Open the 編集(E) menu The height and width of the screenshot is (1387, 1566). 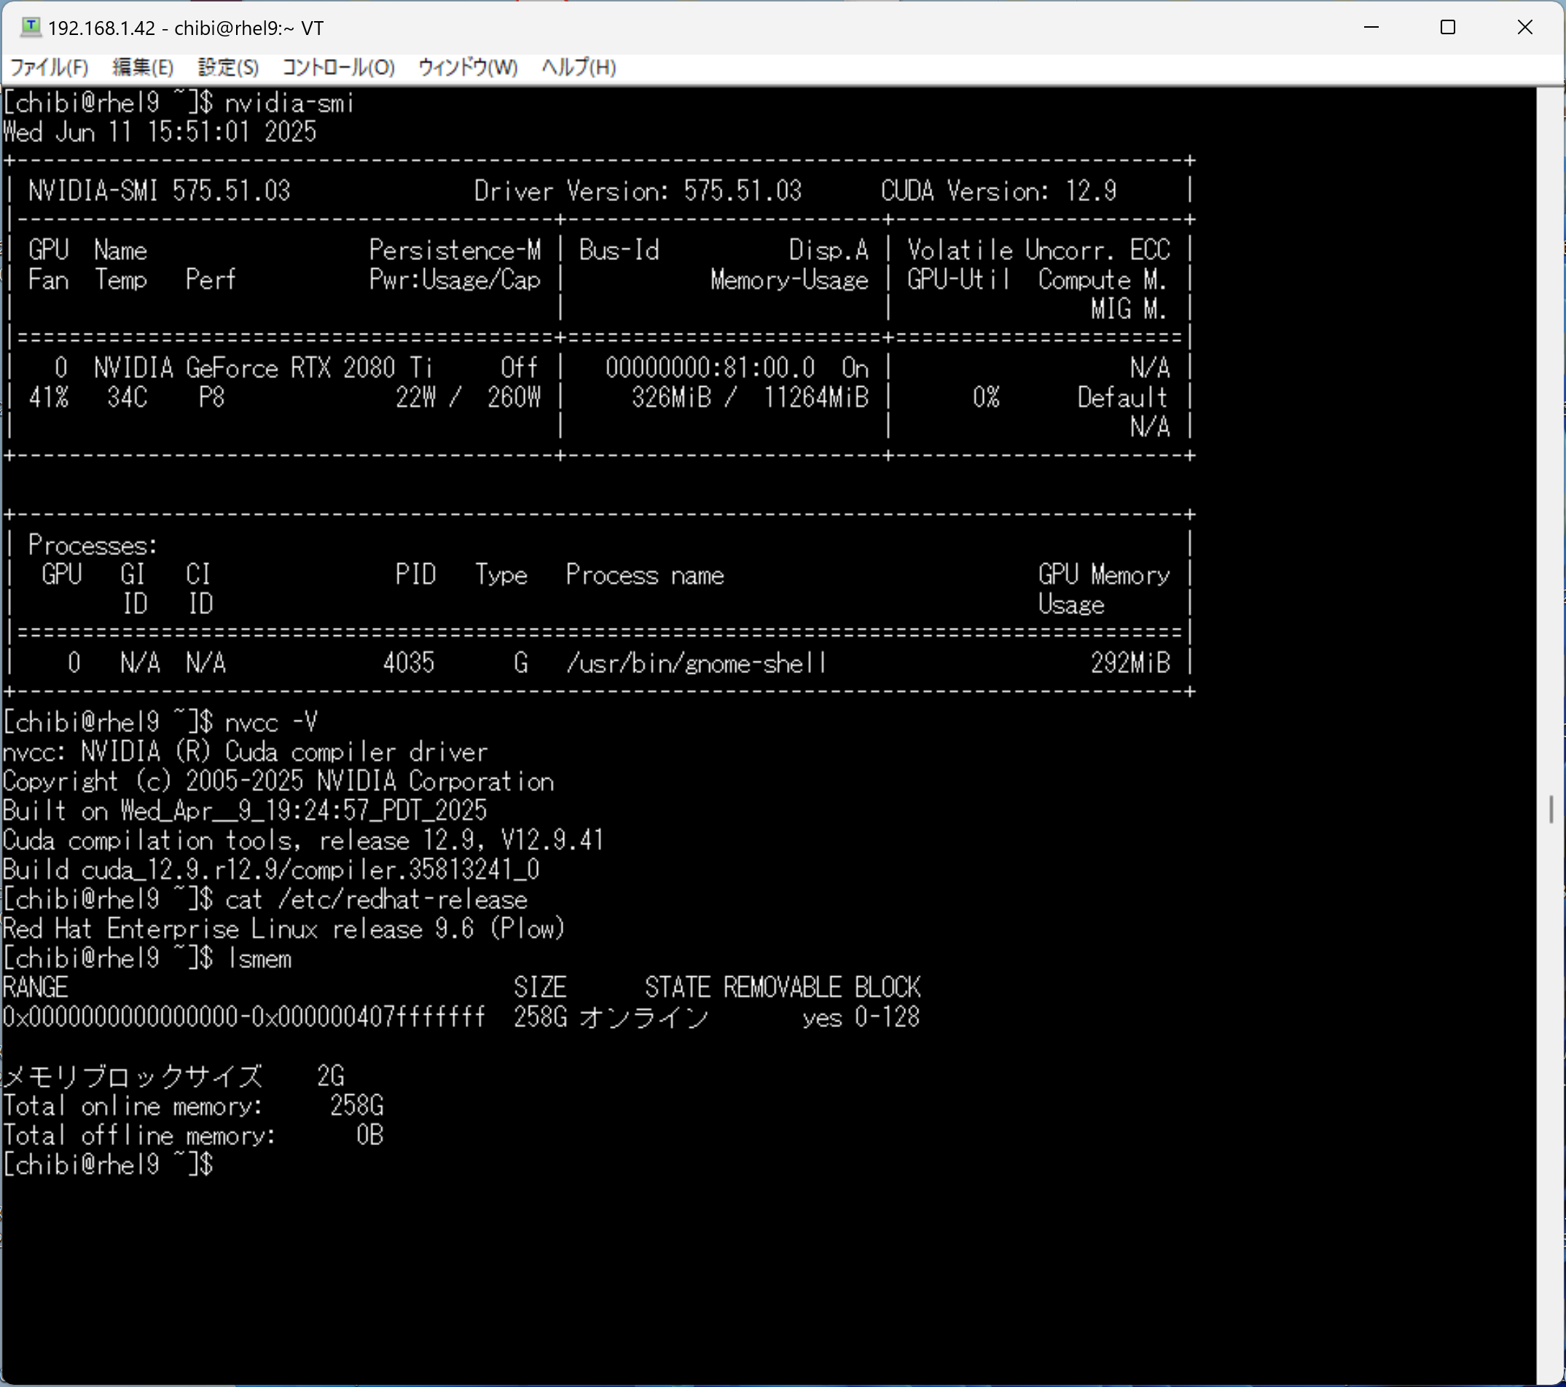point(143,68)
